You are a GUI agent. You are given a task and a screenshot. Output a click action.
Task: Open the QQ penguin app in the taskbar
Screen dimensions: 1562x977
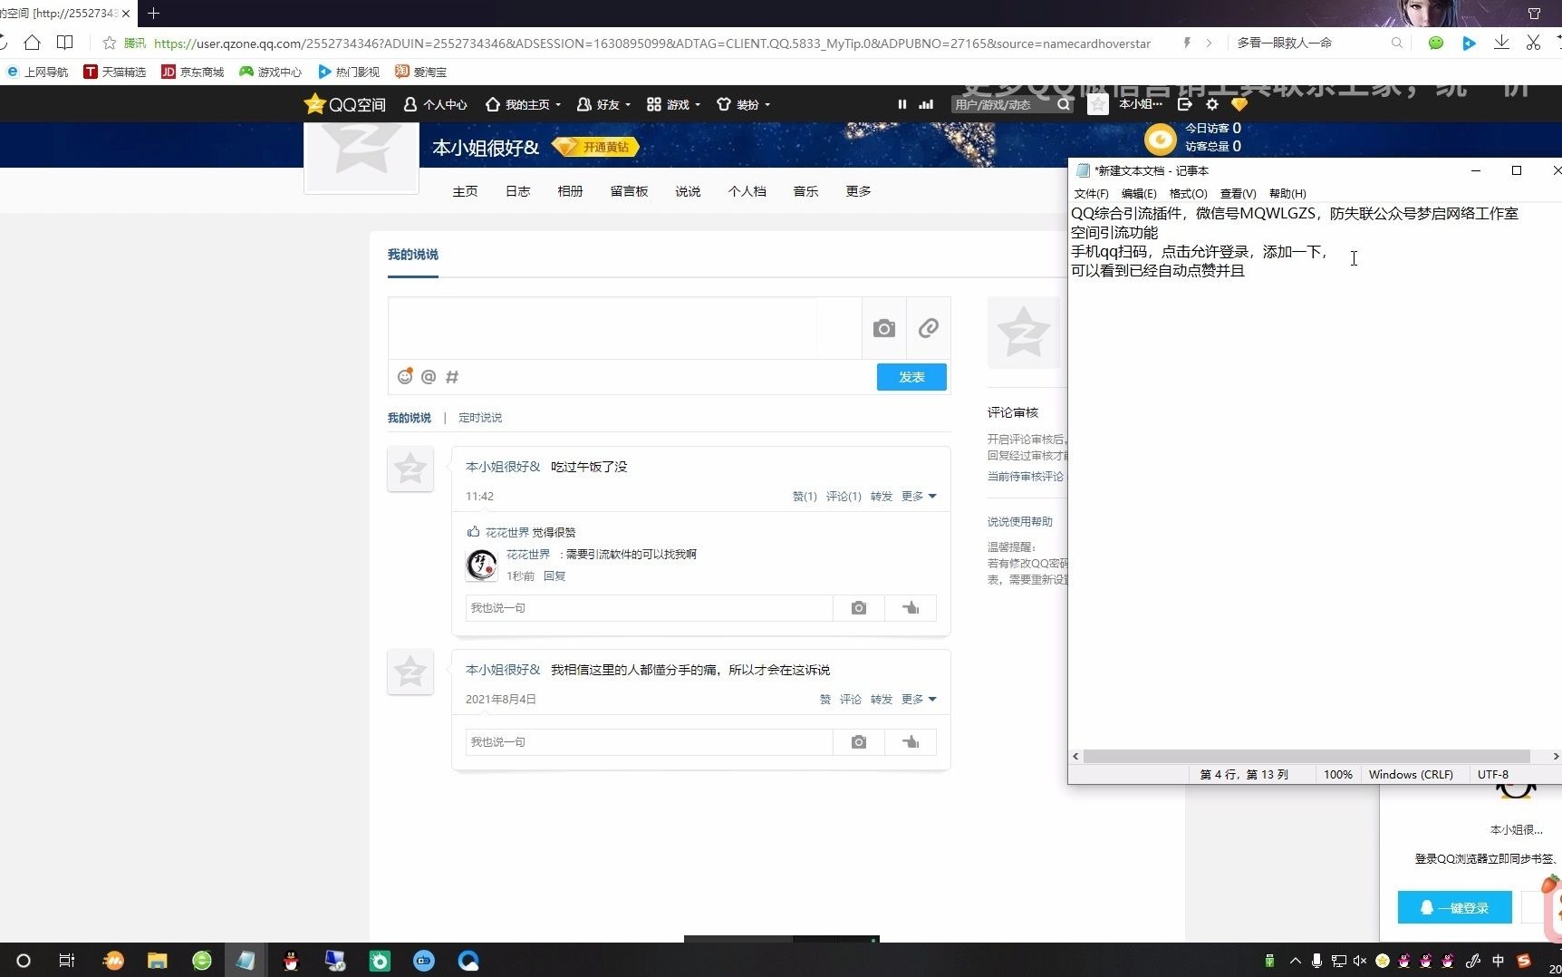click(291, 961)
